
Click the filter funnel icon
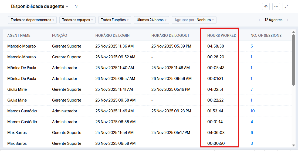click(77, 6)
